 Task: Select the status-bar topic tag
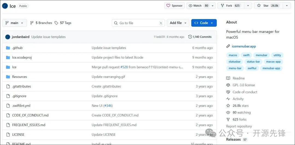(253, 62)
